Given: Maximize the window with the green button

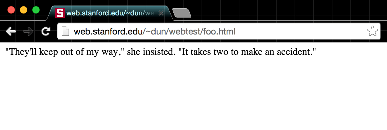Looking at the screenshot, I should 36,10.
